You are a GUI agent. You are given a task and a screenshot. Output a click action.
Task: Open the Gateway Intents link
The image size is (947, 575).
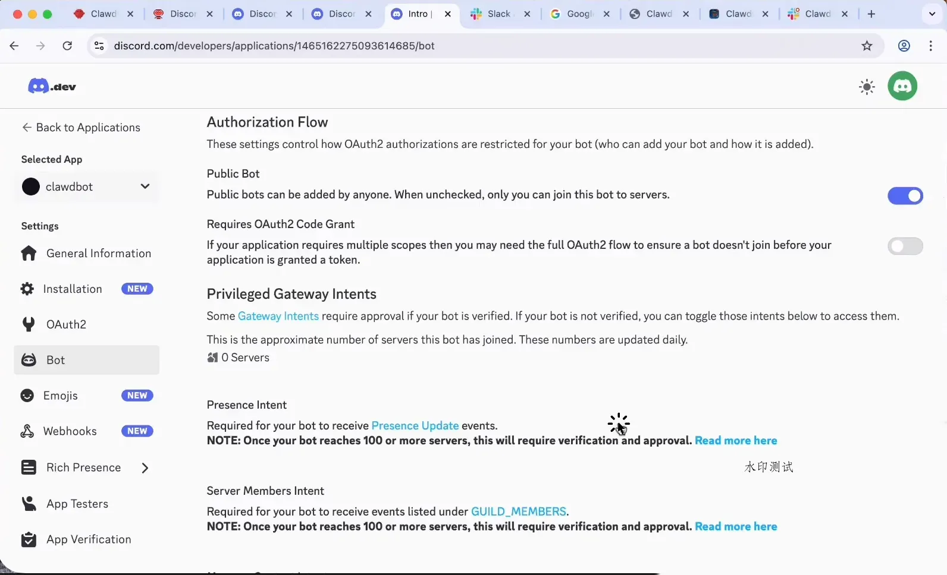(x=278, y=316)
